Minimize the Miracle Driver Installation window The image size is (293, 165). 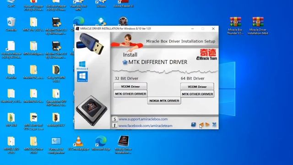pyautogui.click(x=192, y=28)
